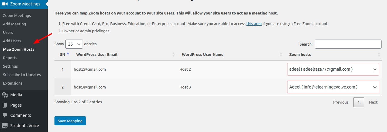This screenshot has width=387, height=132.
Task: Open Add Meeting submenu item
Action: (x=15, y=24)
